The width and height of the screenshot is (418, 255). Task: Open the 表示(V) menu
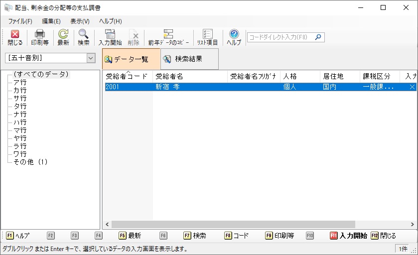(x=80, y=21)
